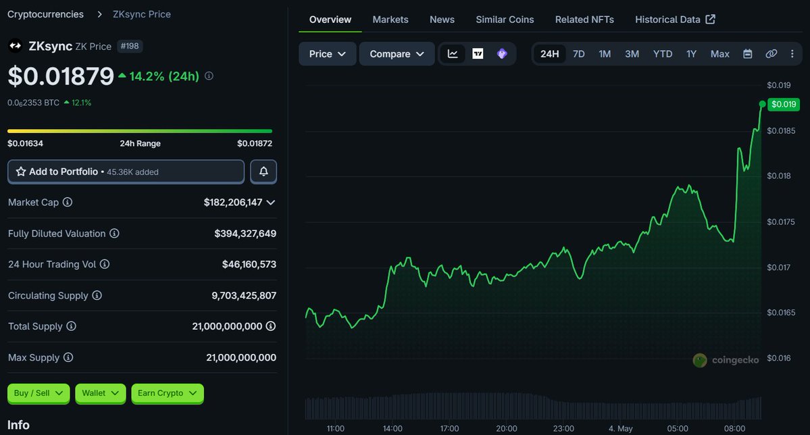Click the 9,703,425,807 circulating supply value
This screenshot has width=810, height=435.
[x=244, y=295]
